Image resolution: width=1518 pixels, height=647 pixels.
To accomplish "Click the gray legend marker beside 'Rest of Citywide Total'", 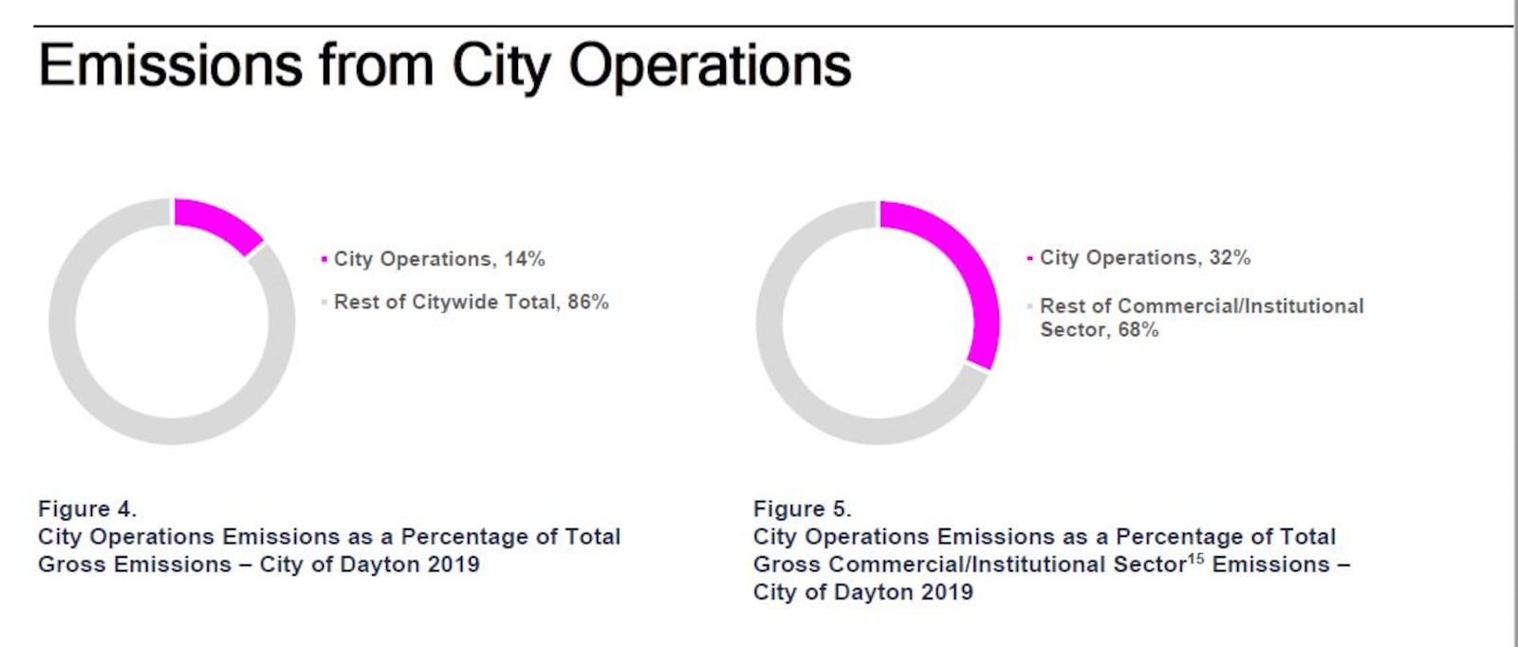I will pos(324,303).
